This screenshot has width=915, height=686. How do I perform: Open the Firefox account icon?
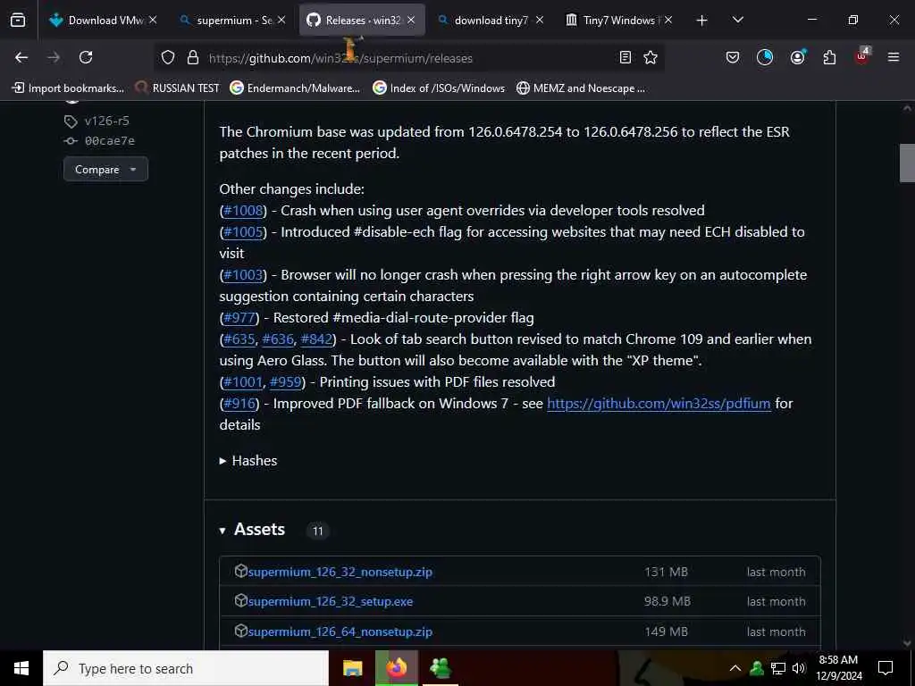(797, 57)
